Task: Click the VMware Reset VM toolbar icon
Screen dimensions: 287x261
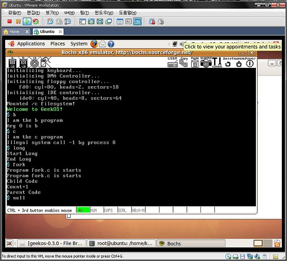Action: 35,22
